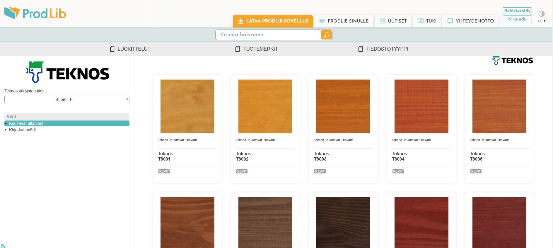This screenshot has height=248, width=553.
Task: Open the Teknos T8001 product title
Action: point(165,156)
